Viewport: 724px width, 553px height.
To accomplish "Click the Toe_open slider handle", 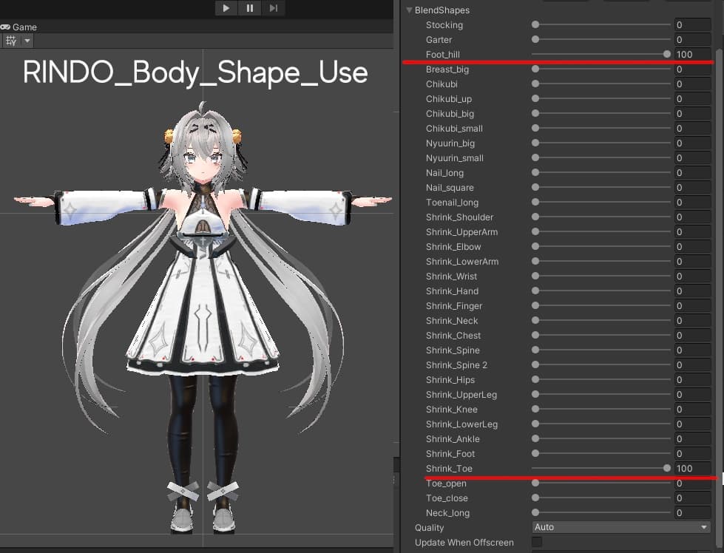I will 535,484.
